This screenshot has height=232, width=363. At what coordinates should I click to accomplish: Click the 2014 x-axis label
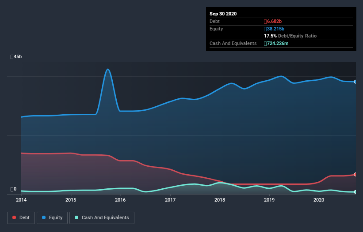coord(21,200)
